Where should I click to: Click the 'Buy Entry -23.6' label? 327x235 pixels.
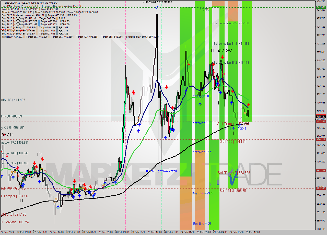coord(202,193)
